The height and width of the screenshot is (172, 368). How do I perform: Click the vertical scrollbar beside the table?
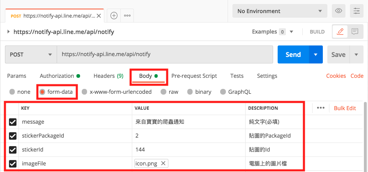tap(366, 137)
